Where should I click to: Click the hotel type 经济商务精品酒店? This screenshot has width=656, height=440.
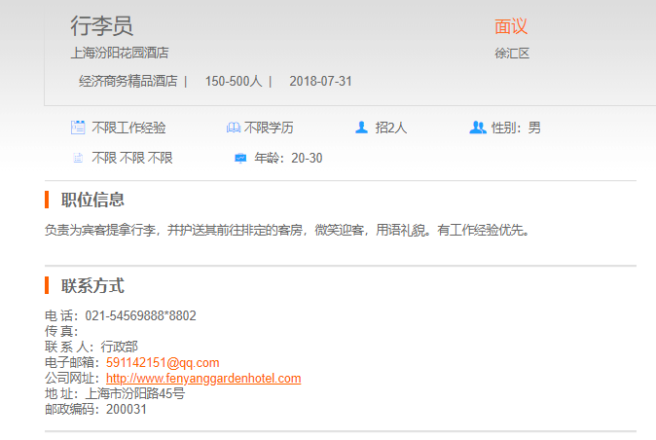[128, 81]
